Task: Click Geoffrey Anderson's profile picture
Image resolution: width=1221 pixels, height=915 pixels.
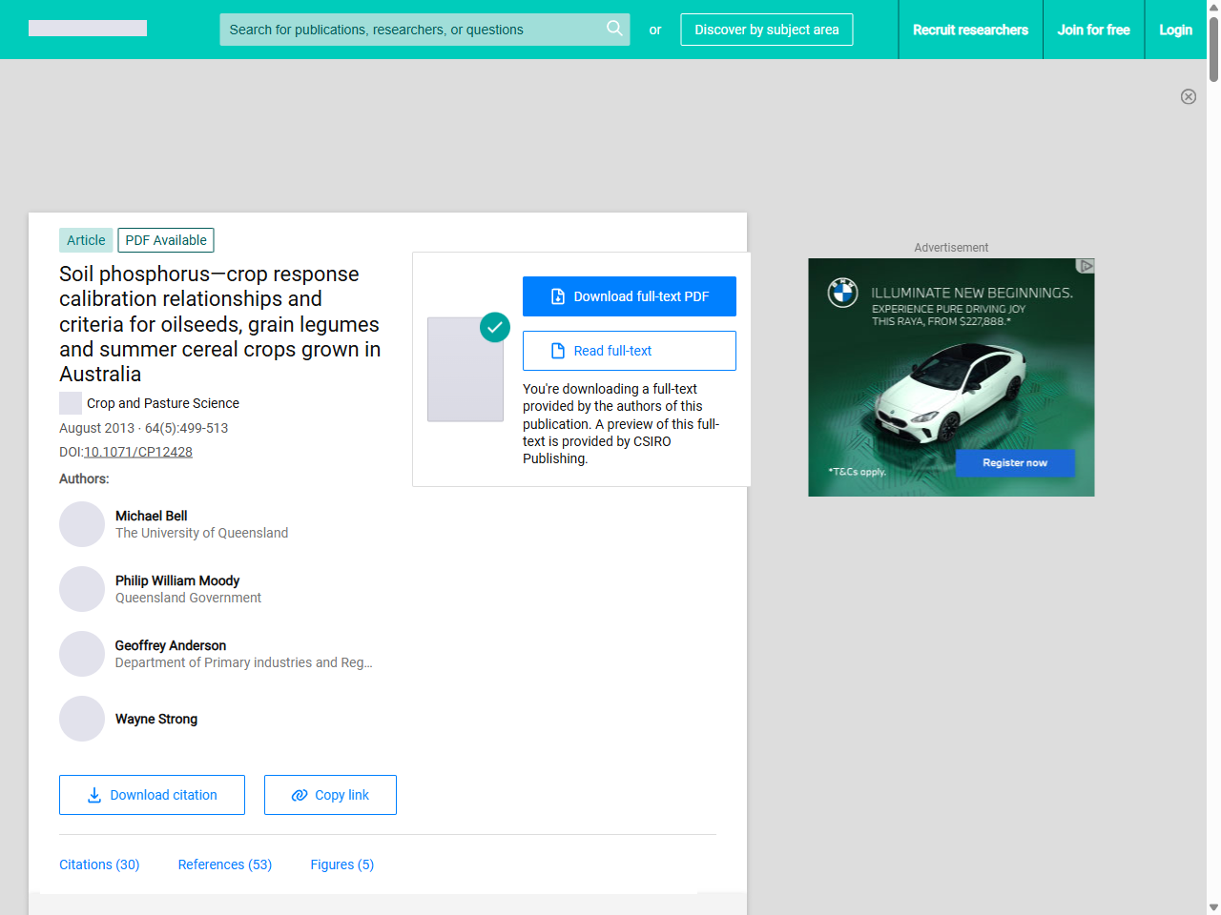Action: 82,654
